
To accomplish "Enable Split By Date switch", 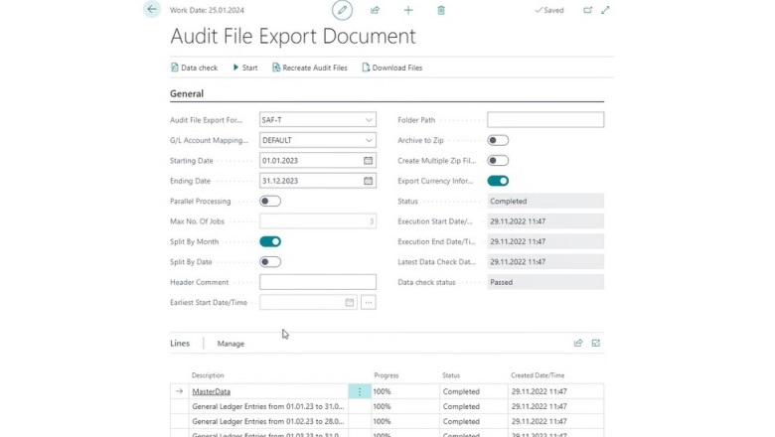I will click(270, 262).
